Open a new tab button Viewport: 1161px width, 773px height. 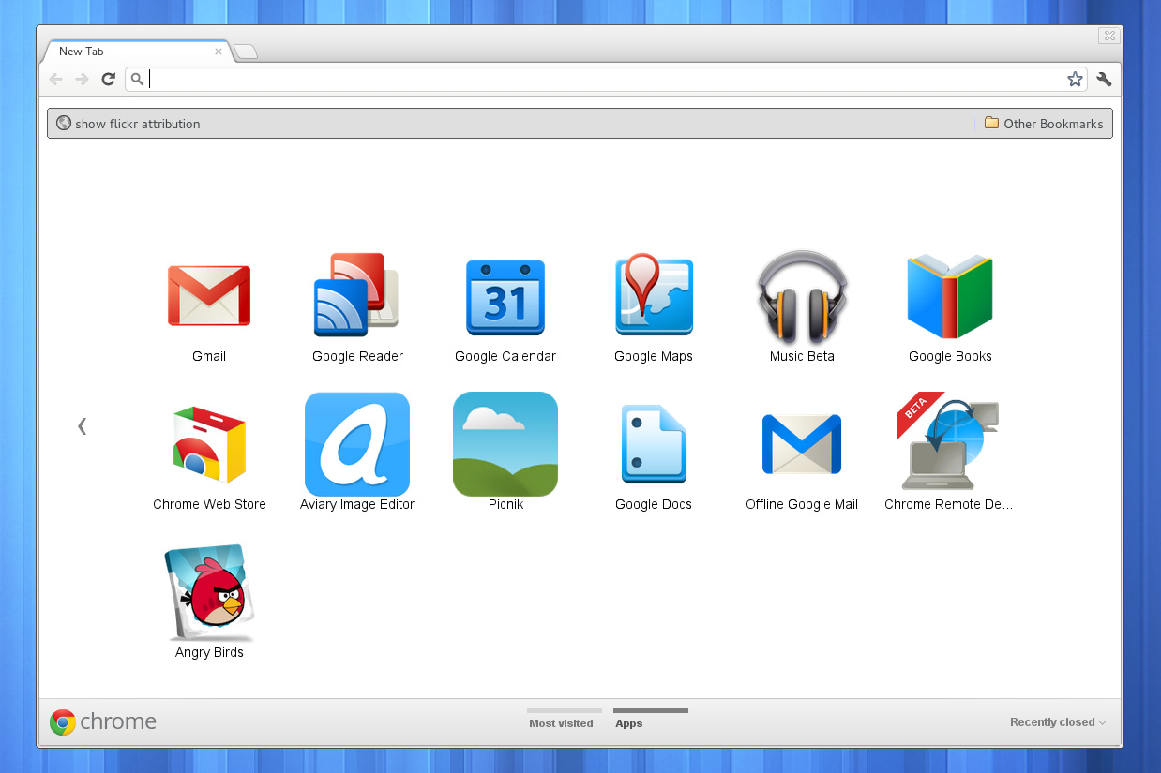click(246, 52)
